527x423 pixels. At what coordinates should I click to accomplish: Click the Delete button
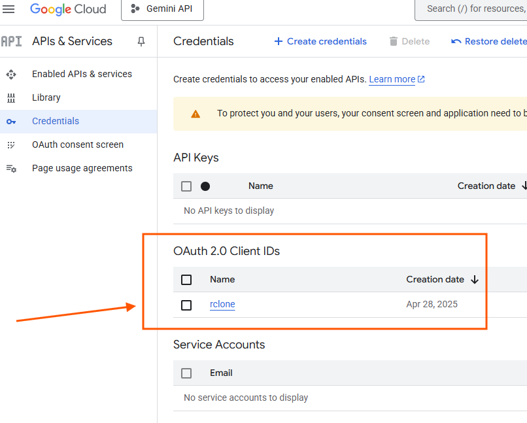(409, 41)
